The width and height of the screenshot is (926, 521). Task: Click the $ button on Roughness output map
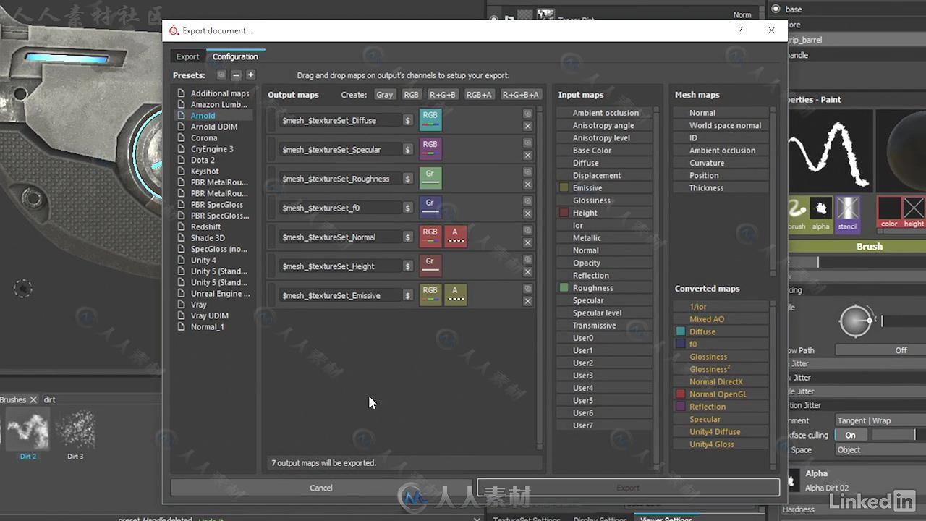(408, 179)
